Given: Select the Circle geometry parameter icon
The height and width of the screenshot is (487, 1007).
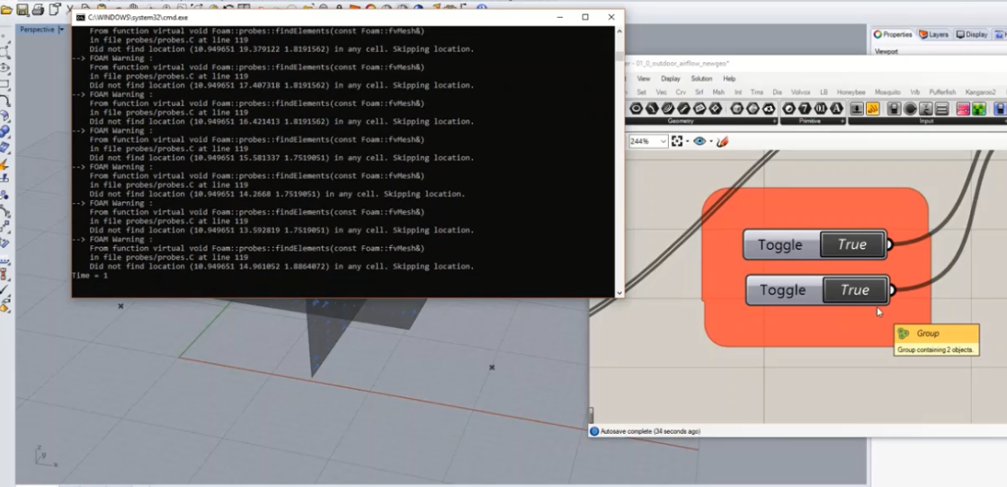Looking at the screenshot, I should (x=637, y=109).
